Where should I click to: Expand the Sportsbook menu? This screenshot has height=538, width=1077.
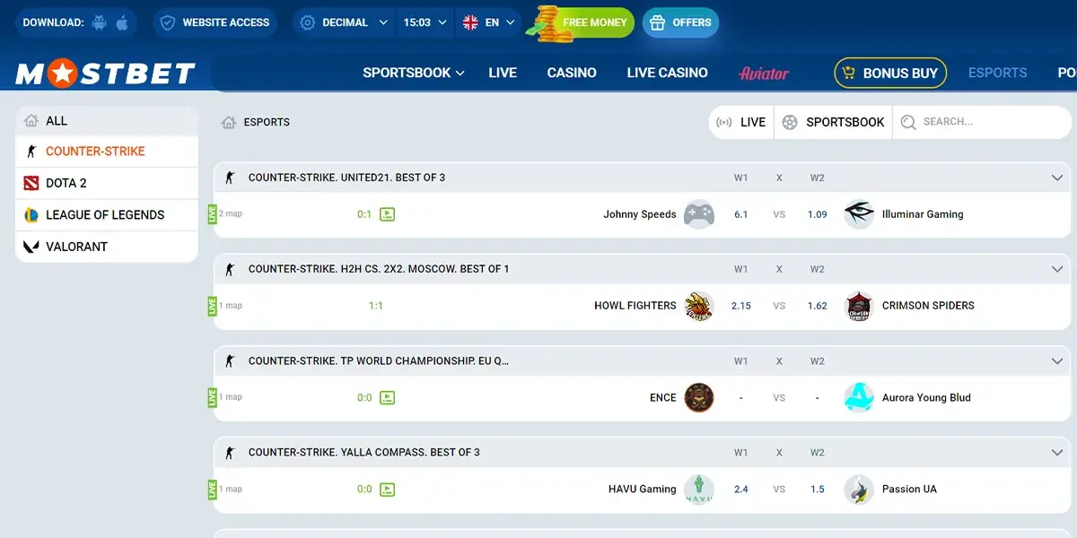pos(414,73)
